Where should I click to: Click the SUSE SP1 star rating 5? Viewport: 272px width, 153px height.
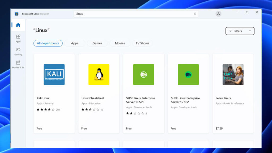[136, 113]
